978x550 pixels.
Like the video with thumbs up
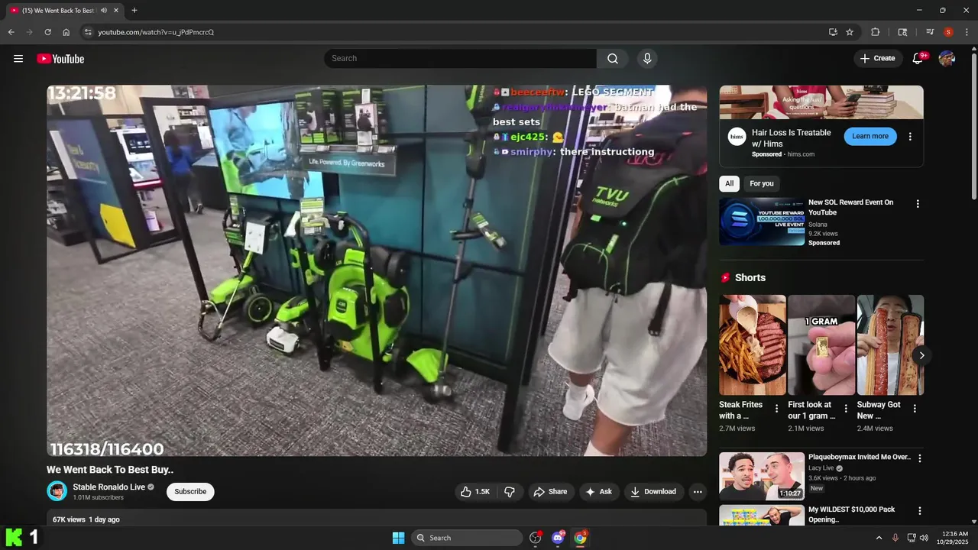pos(474,492)
